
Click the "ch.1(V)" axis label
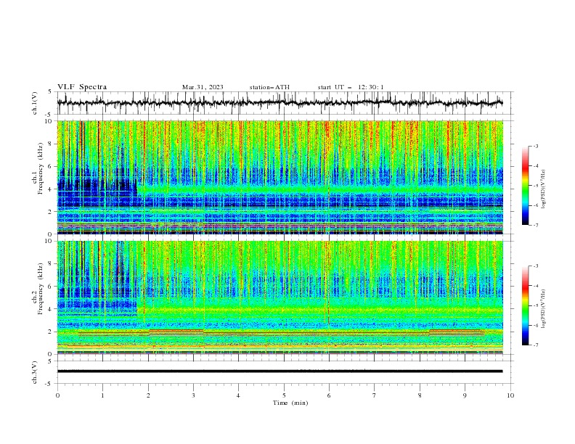[x=35, y=103]
